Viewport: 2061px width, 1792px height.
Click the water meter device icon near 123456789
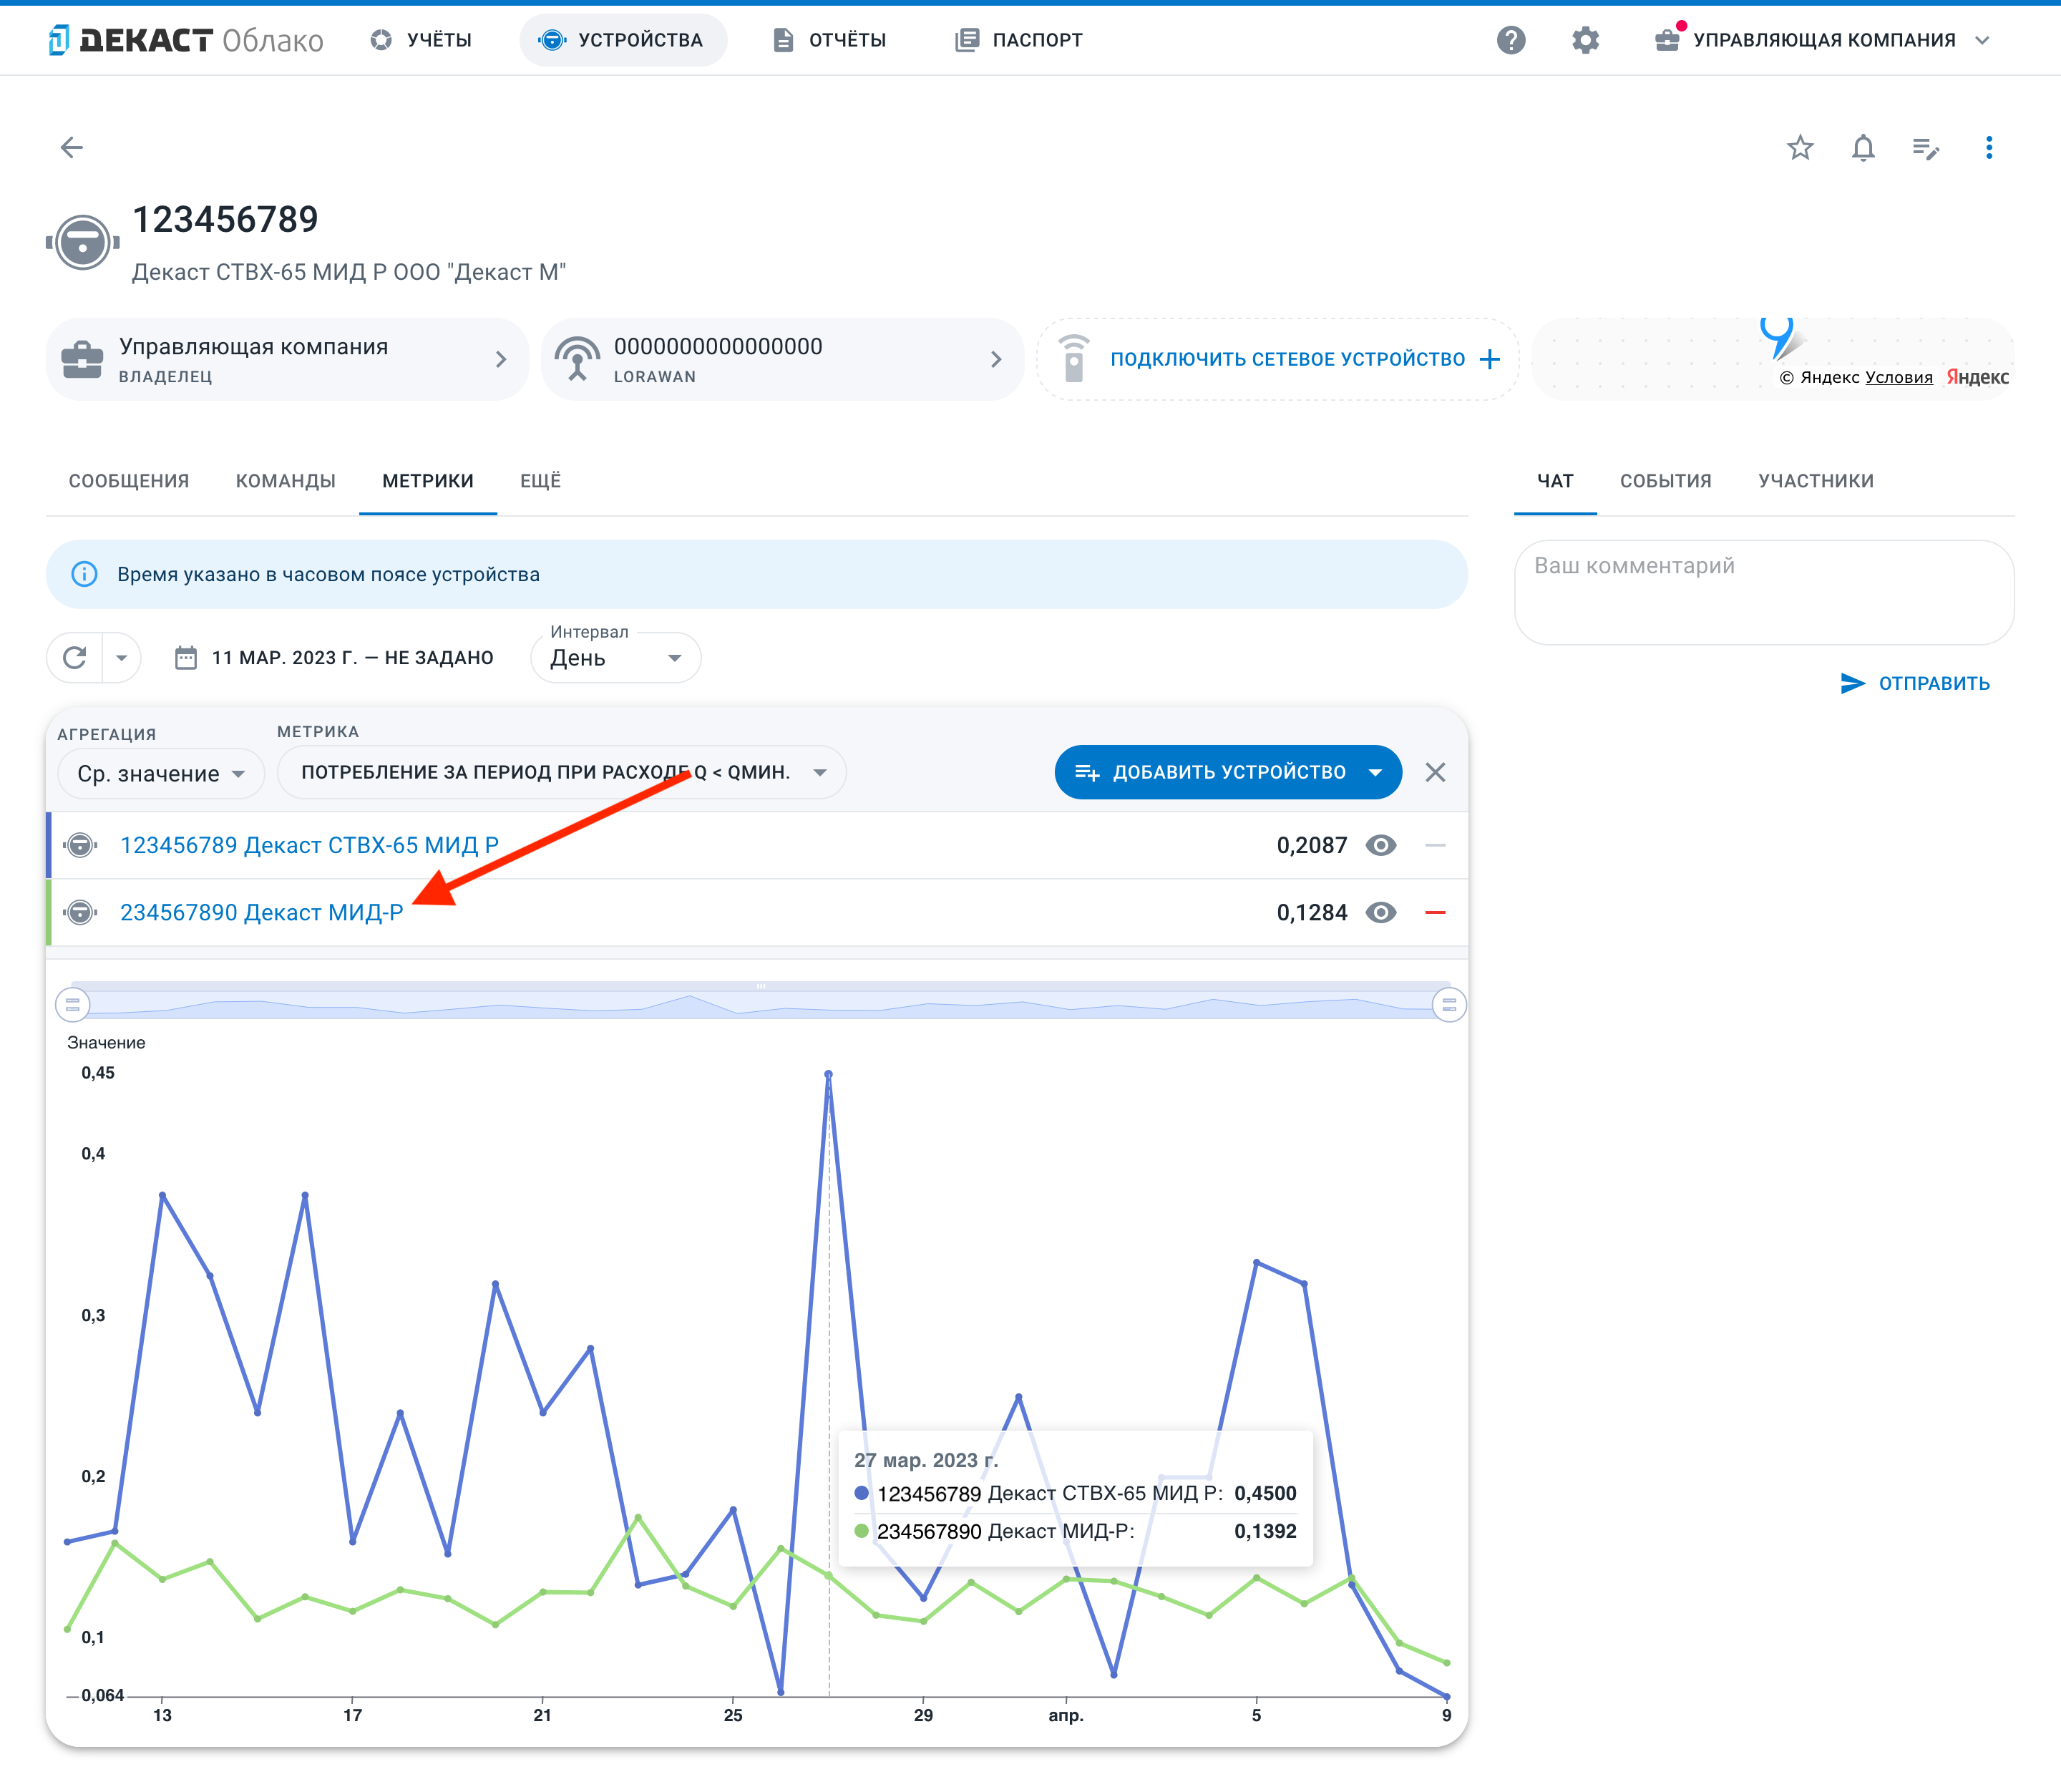click(82, 242)
